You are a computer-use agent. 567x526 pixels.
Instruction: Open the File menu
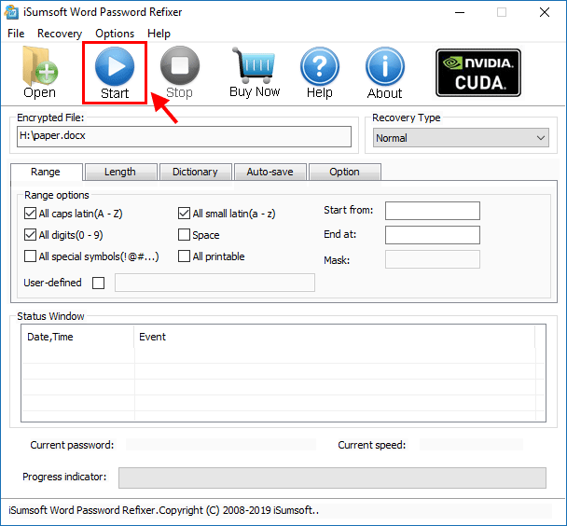[16, 34]
